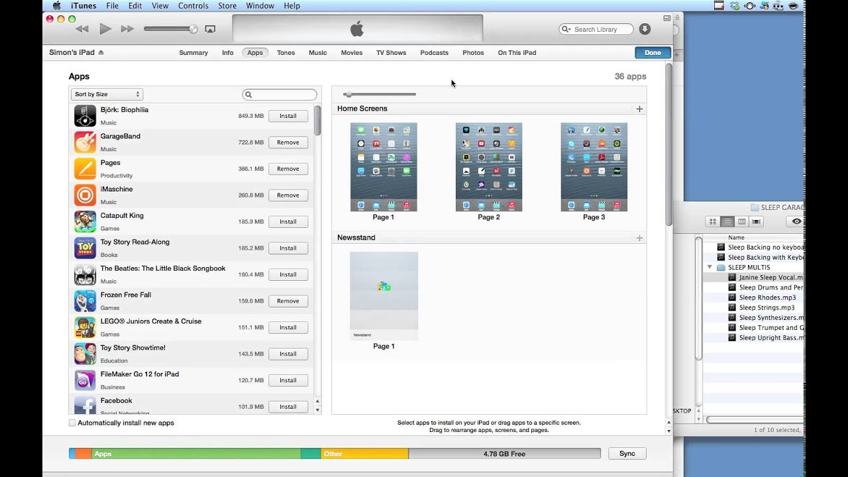This screenshot has height=477, width=848.
Task: Click the iMaschine app icon
Action: 85,195
